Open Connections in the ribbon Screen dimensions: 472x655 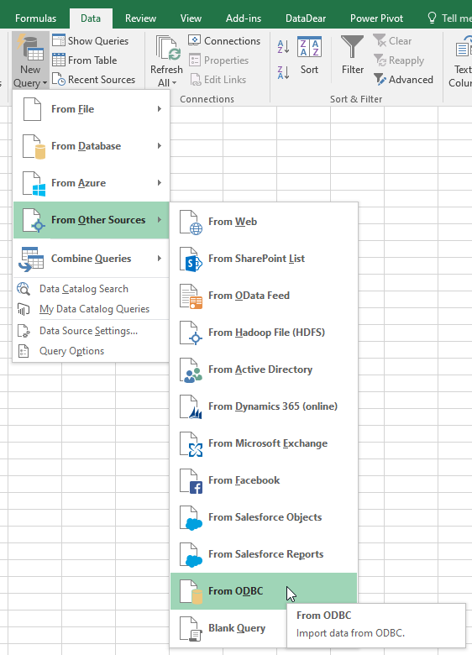224,40
